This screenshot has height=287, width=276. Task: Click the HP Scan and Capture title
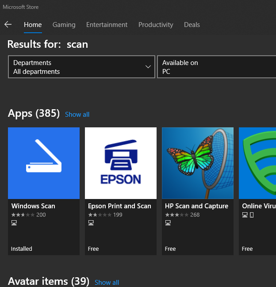tap(196, 206)
